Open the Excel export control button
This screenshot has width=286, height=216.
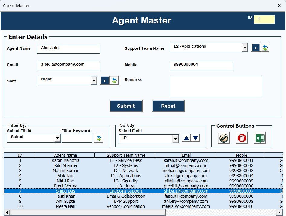pyautogui.click(x=260, y=138)
